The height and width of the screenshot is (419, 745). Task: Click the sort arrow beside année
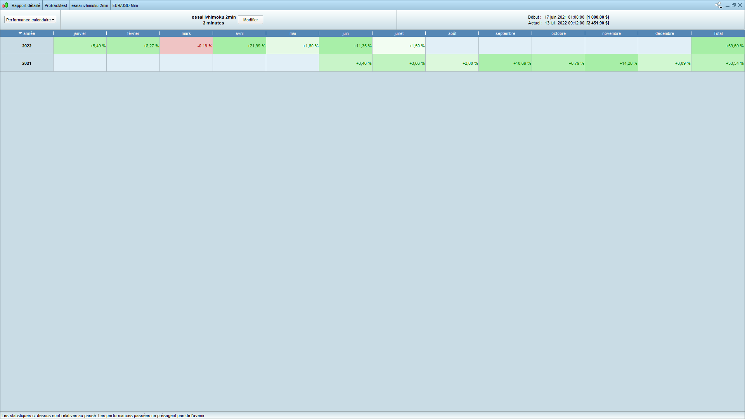pyautogui.click(x=20, y=33)
